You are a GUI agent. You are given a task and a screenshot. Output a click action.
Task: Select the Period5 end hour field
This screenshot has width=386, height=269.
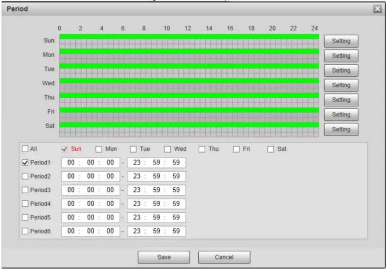click(136, 217)
